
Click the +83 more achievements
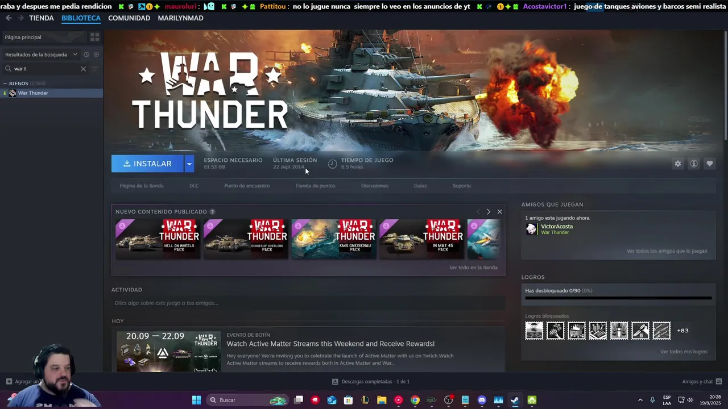(x=682, y=331)
